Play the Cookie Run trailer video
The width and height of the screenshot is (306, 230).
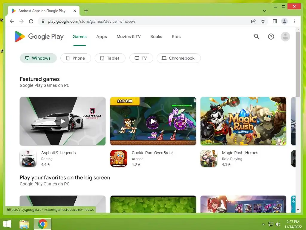[153, 121]
